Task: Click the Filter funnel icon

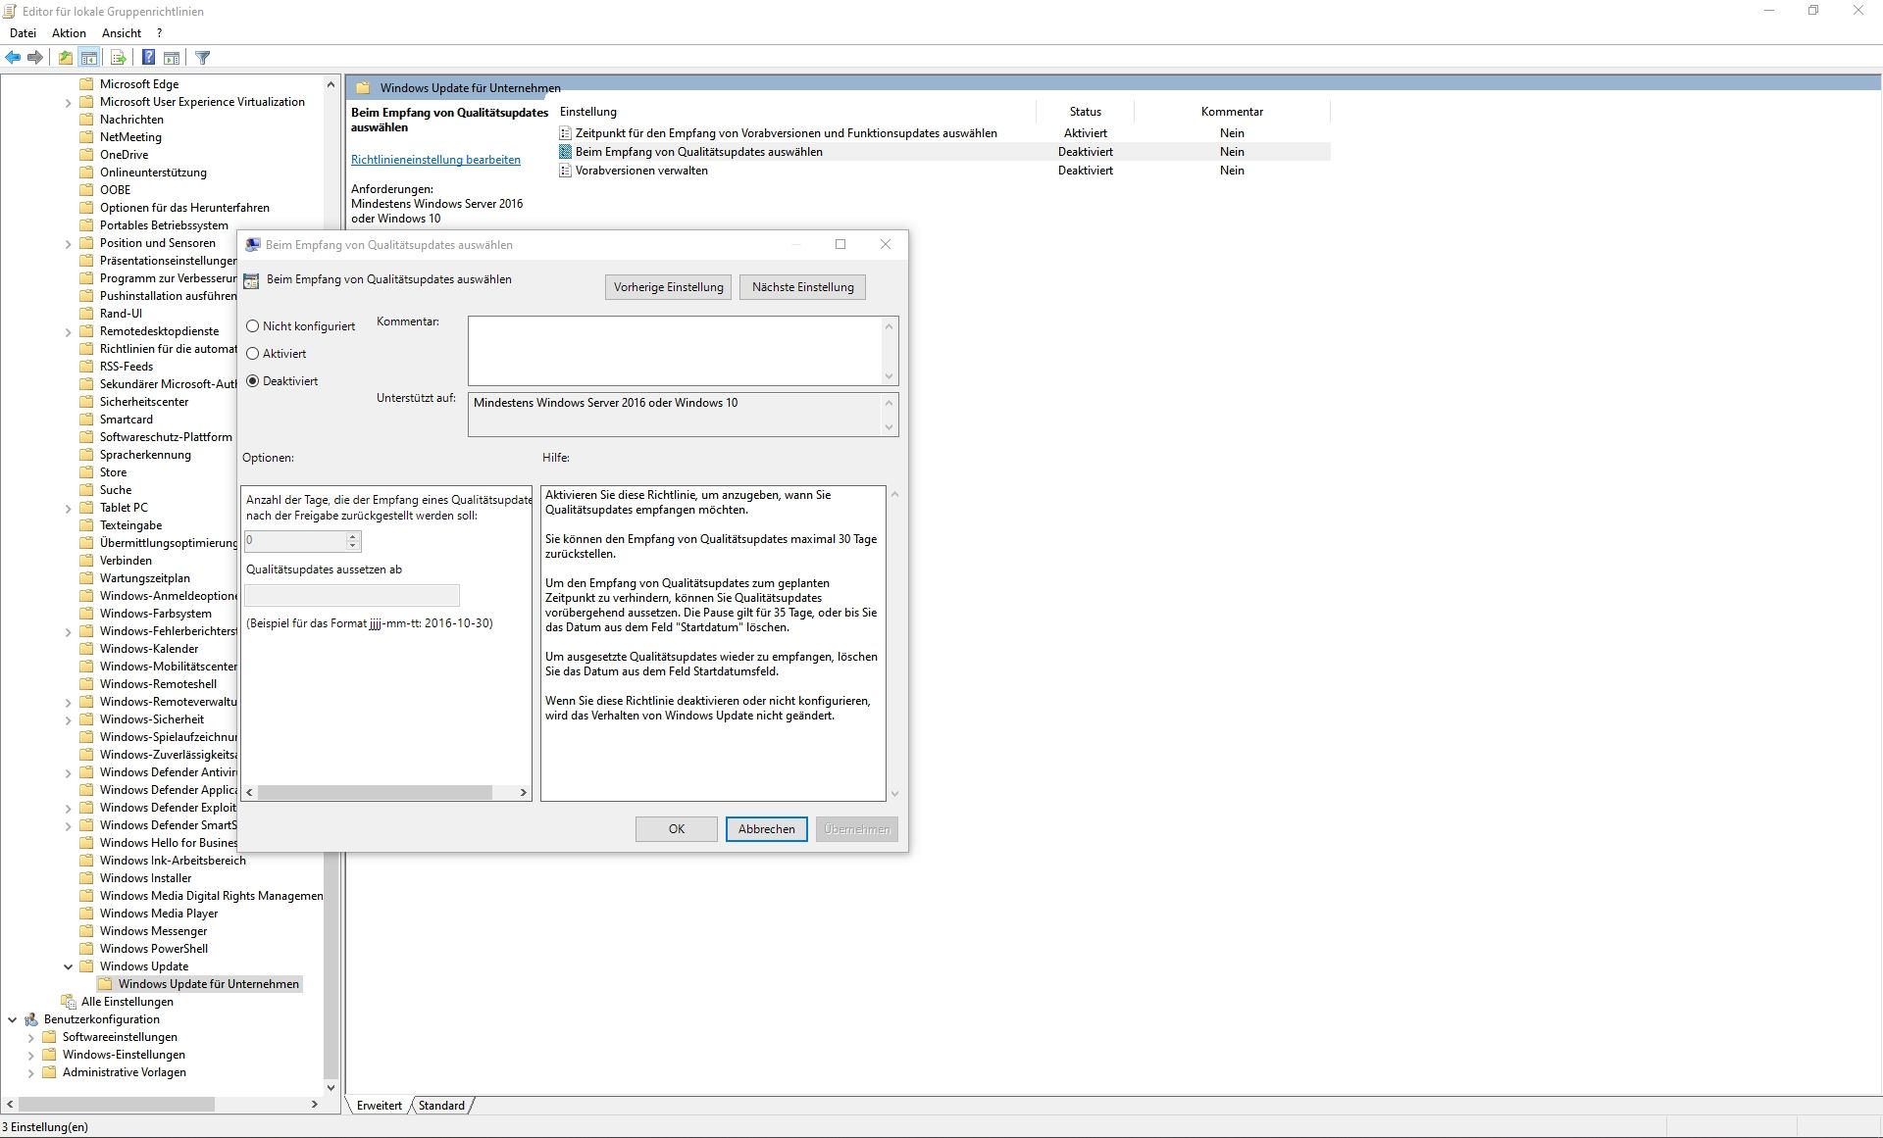Action: click(x=203, y=58)
